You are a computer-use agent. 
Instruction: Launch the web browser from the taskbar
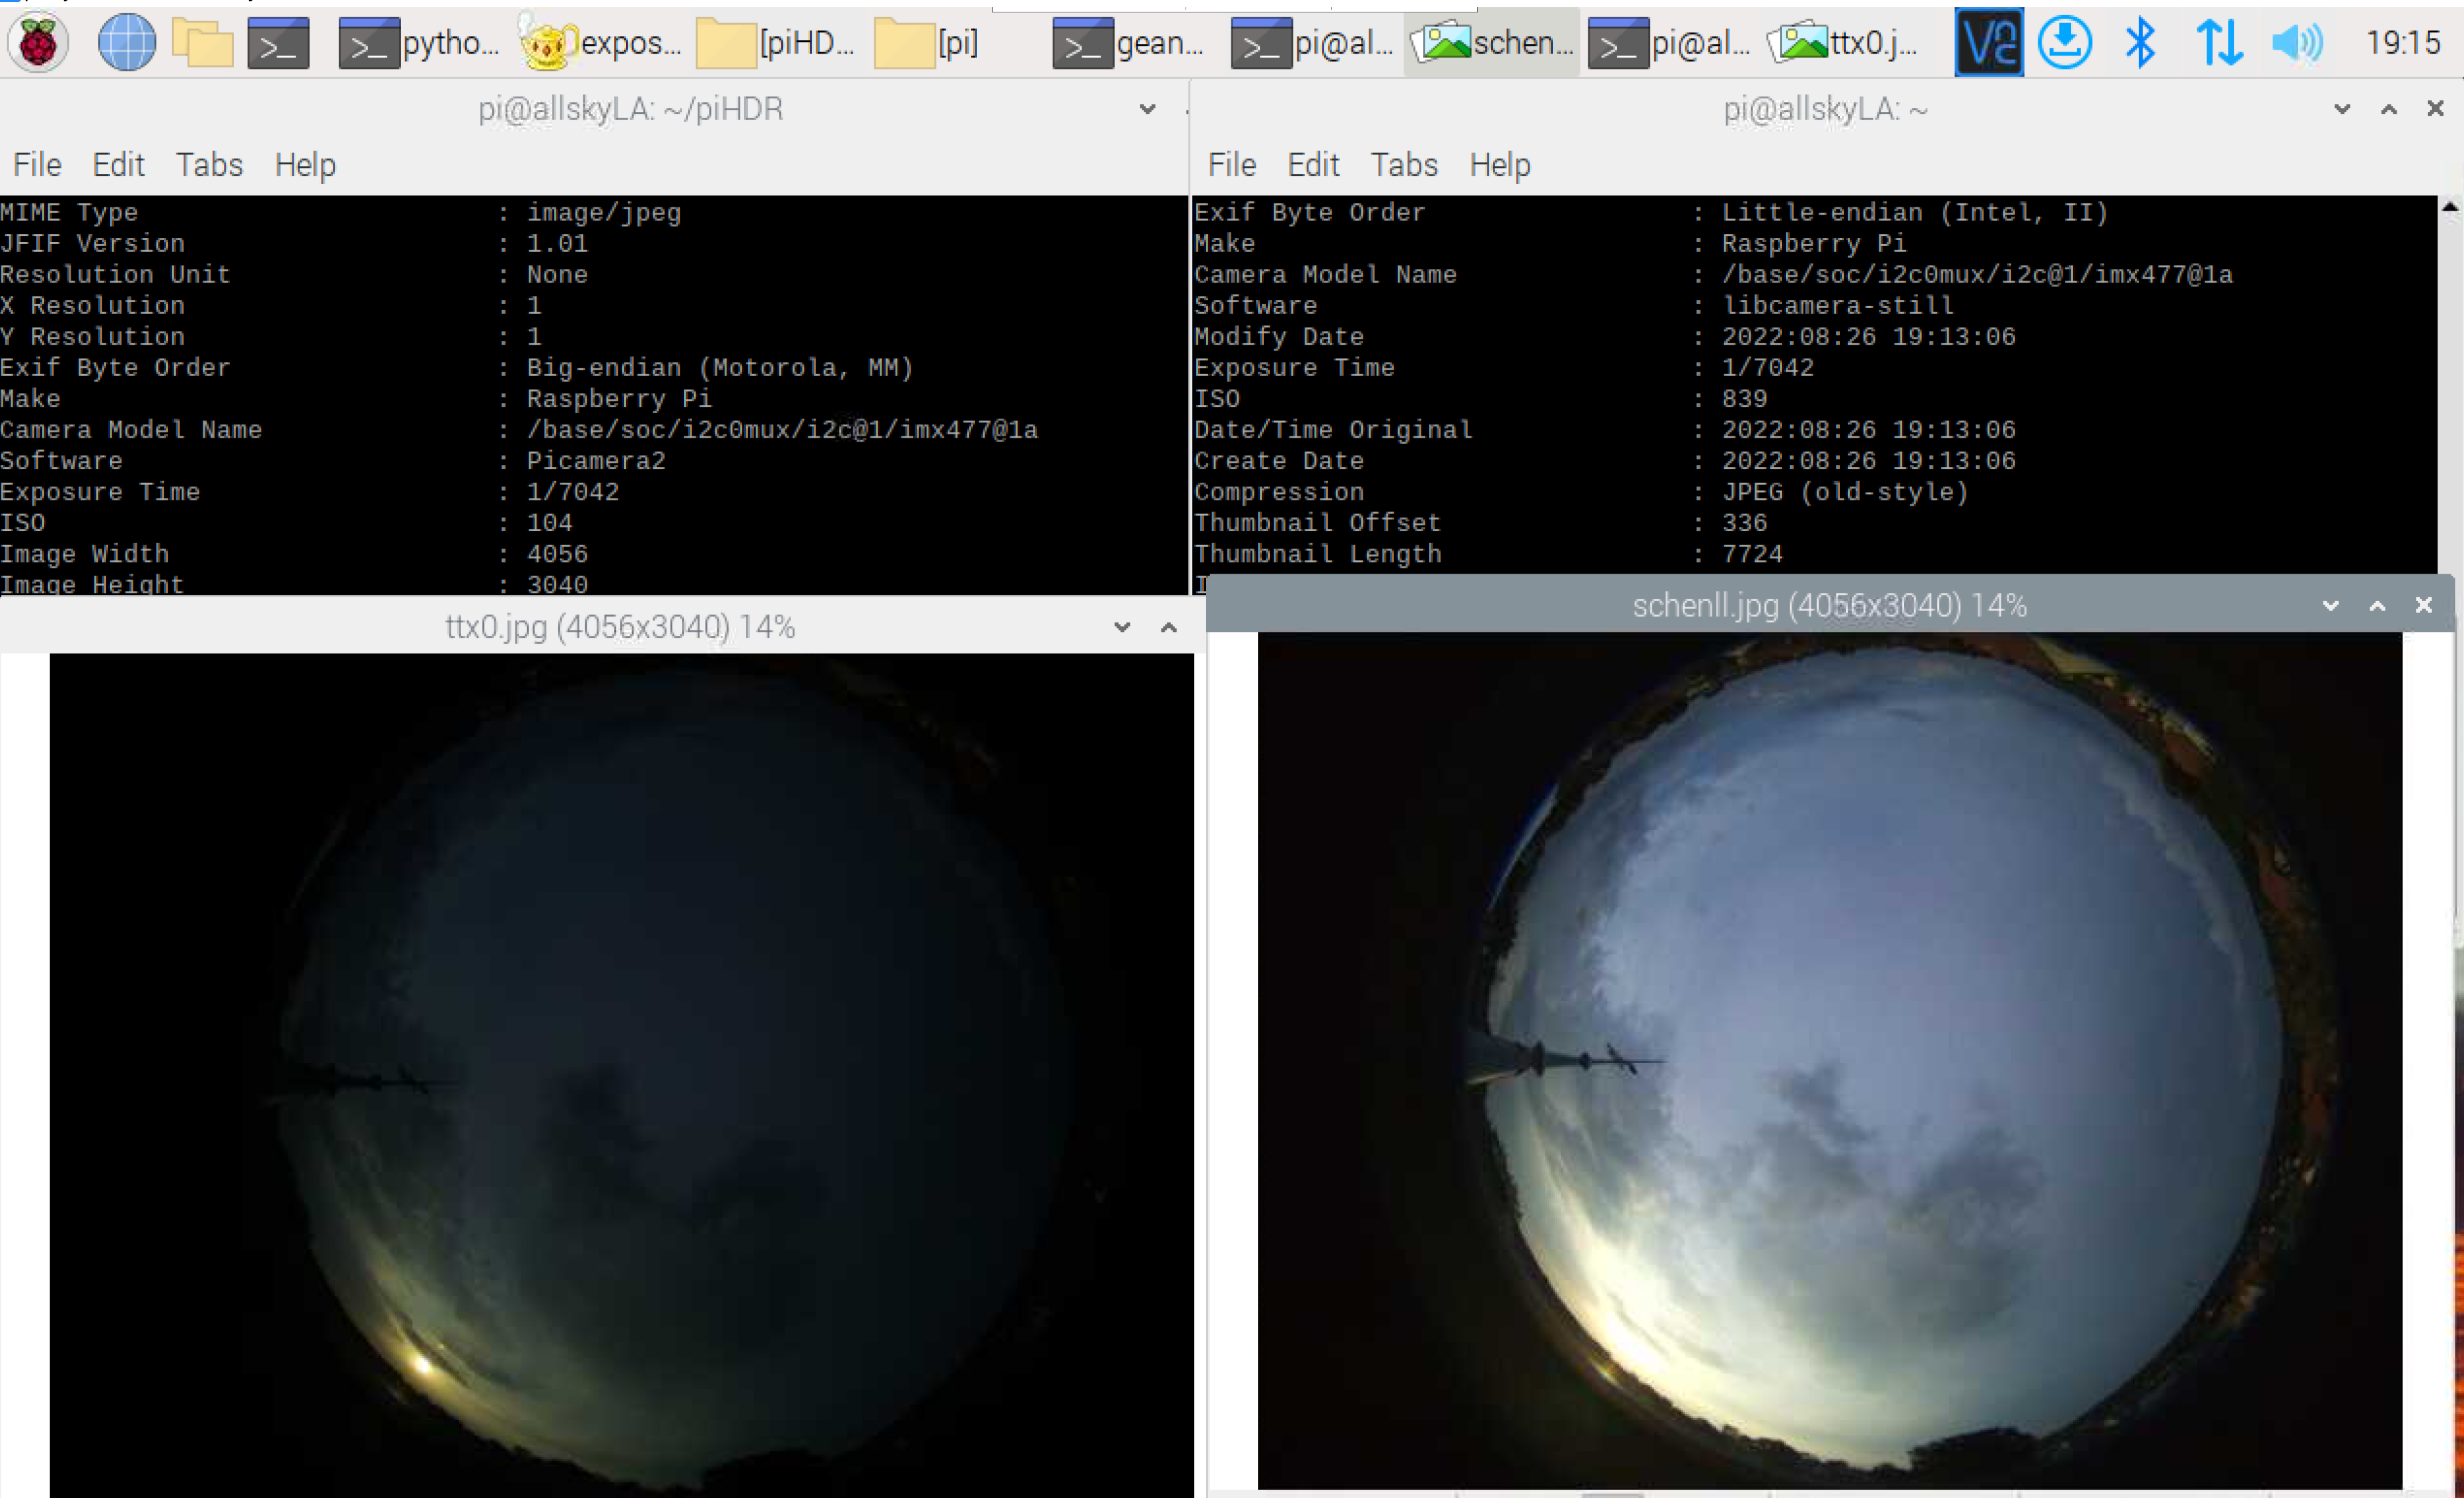coord(126,42)
